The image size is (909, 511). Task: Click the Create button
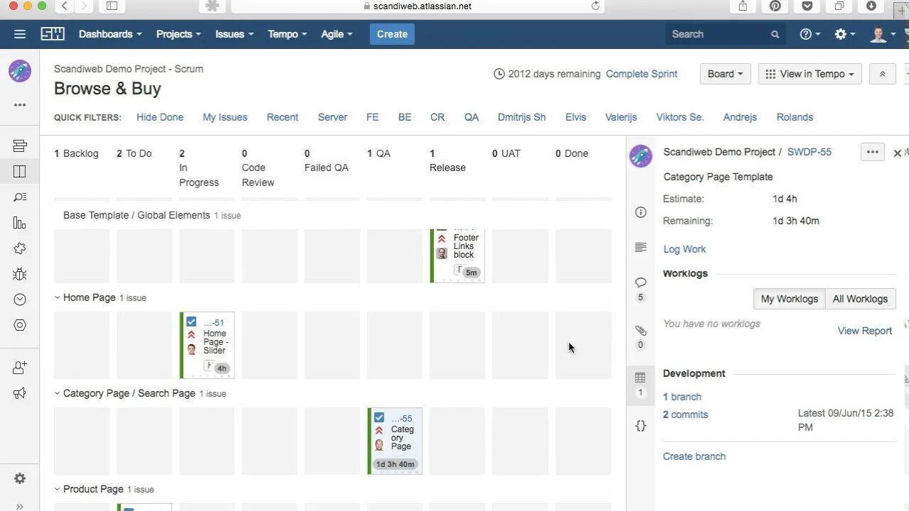[392, 34]
